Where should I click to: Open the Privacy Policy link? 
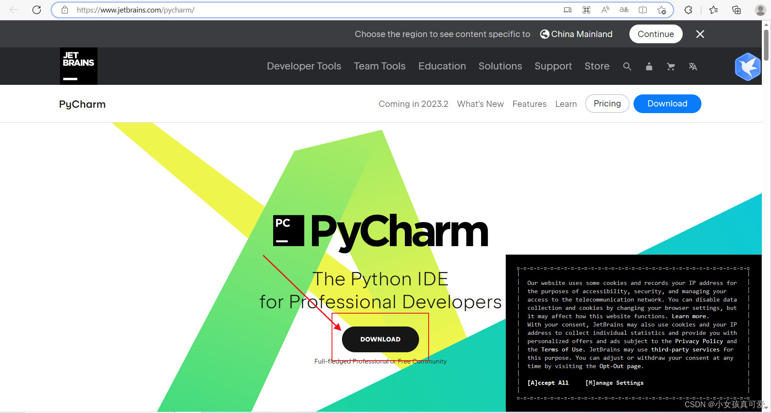[x=699, y=341]
